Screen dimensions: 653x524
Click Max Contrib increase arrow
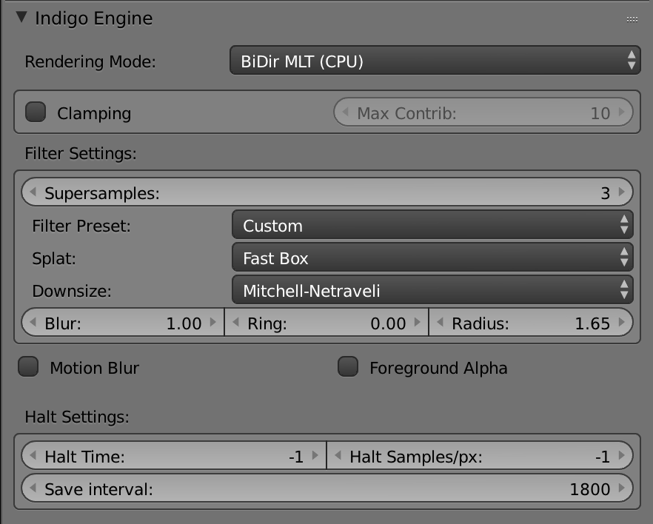[622, 112]
